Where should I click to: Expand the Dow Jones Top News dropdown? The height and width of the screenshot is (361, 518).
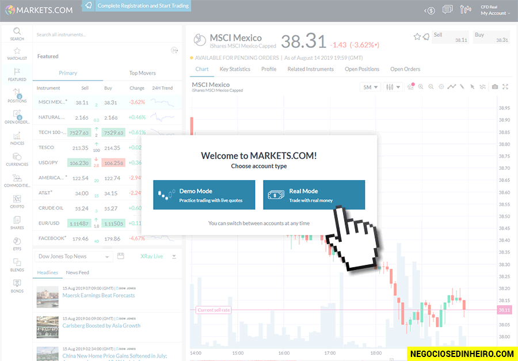(x=74, y=256)
